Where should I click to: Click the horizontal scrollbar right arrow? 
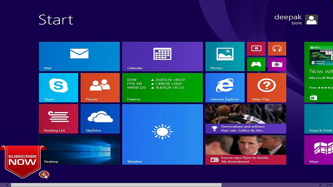coord(320,185)
